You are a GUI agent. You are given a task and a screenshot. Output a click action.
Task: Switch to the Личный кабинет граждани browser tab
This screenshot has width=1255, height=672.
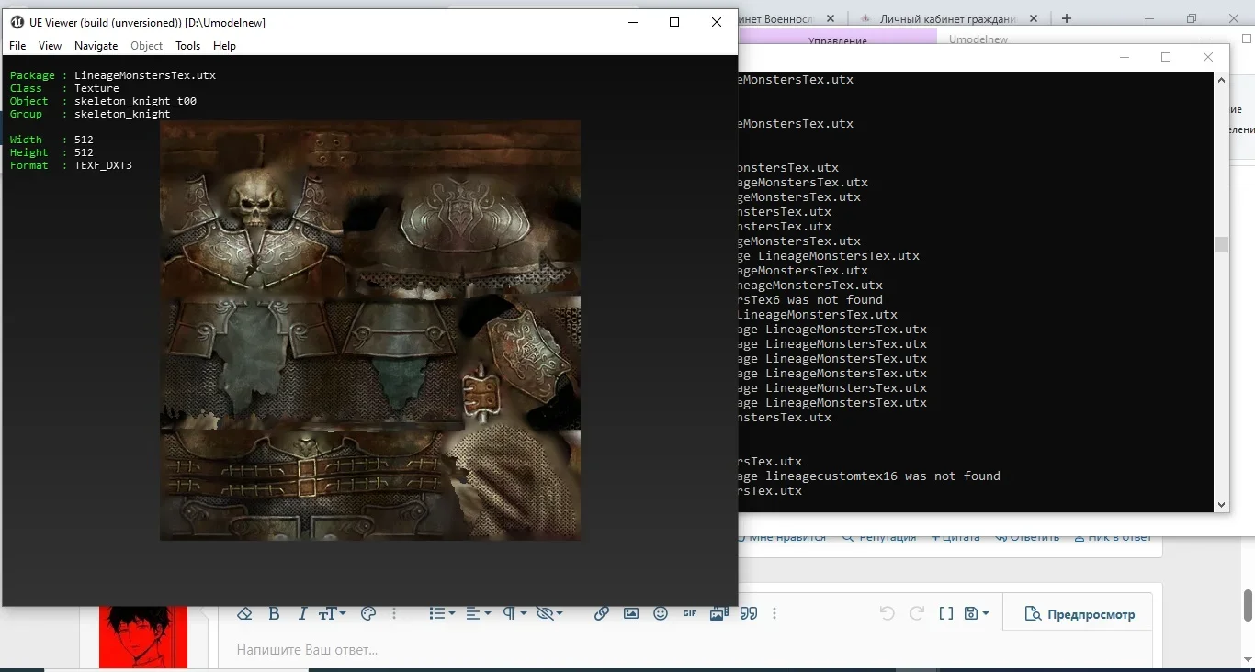[x=947, y=18]
